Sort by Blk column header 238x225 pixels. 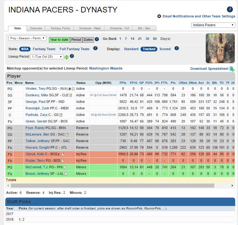click(x=214, y=83)
